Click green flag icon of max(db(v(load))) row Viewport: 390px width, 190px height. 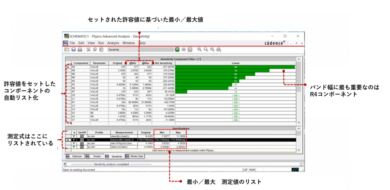point(74,136)
